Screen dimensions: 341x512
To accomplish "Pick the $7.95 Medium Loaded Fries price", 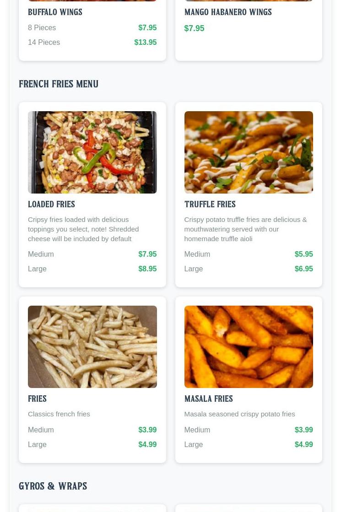I will coord(147,254).
